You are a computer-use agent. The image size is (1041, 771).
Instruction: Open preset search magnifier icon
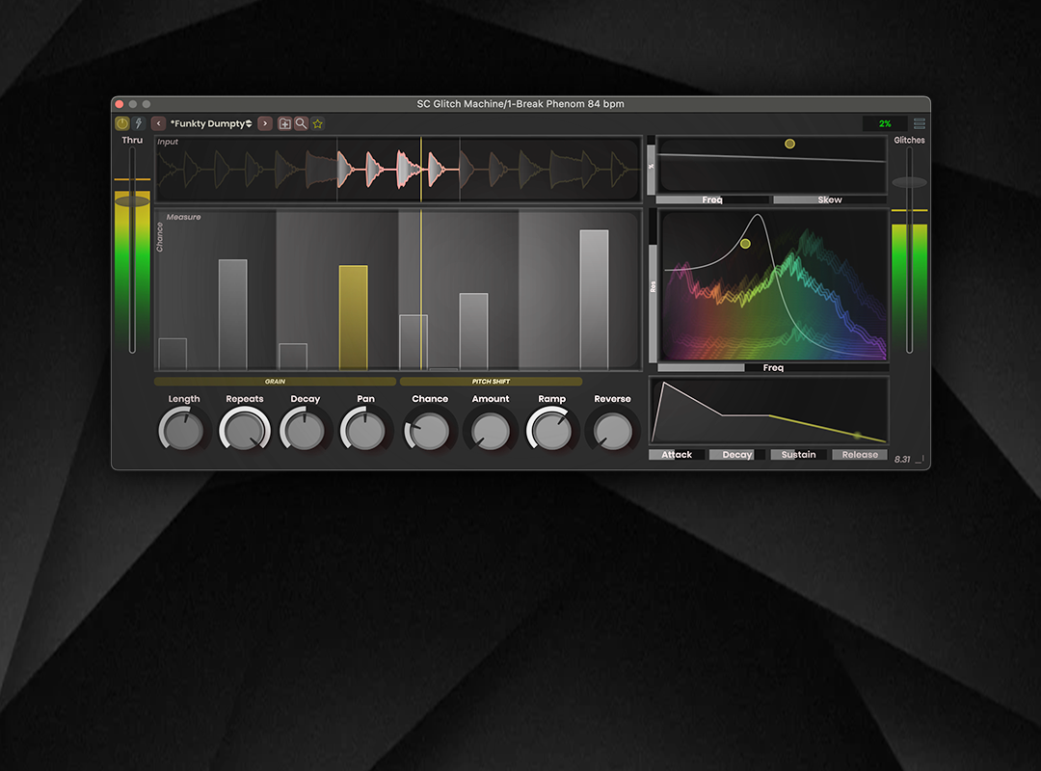301,123
